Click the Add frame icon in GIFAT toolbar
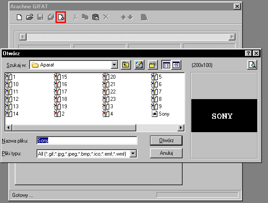 pyautogui.click(x=61, y=17)
